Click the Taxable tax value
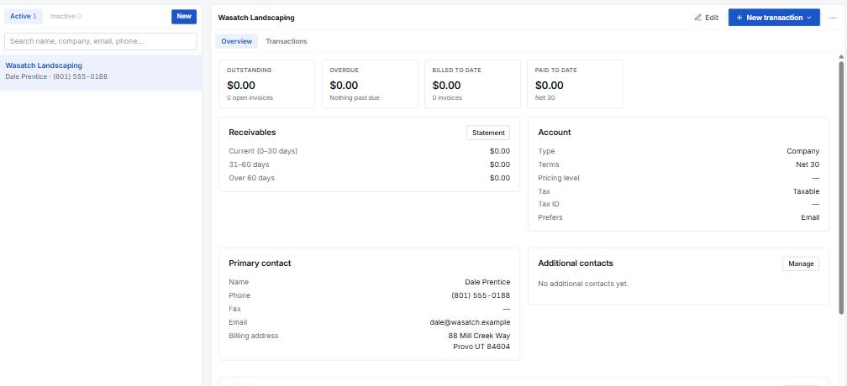The width and height of the screenshot is (847, 386). pyautogui.click(x=806, y=191)
